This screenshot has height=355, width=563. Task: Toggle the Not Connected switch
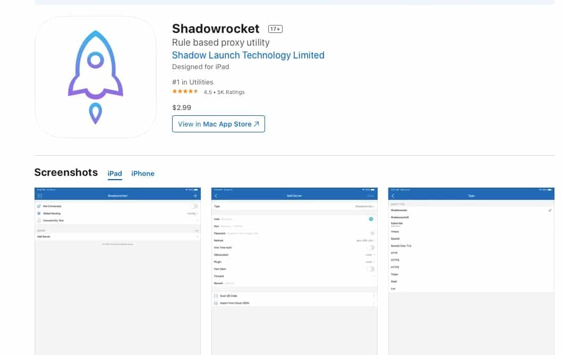(194, 206)
